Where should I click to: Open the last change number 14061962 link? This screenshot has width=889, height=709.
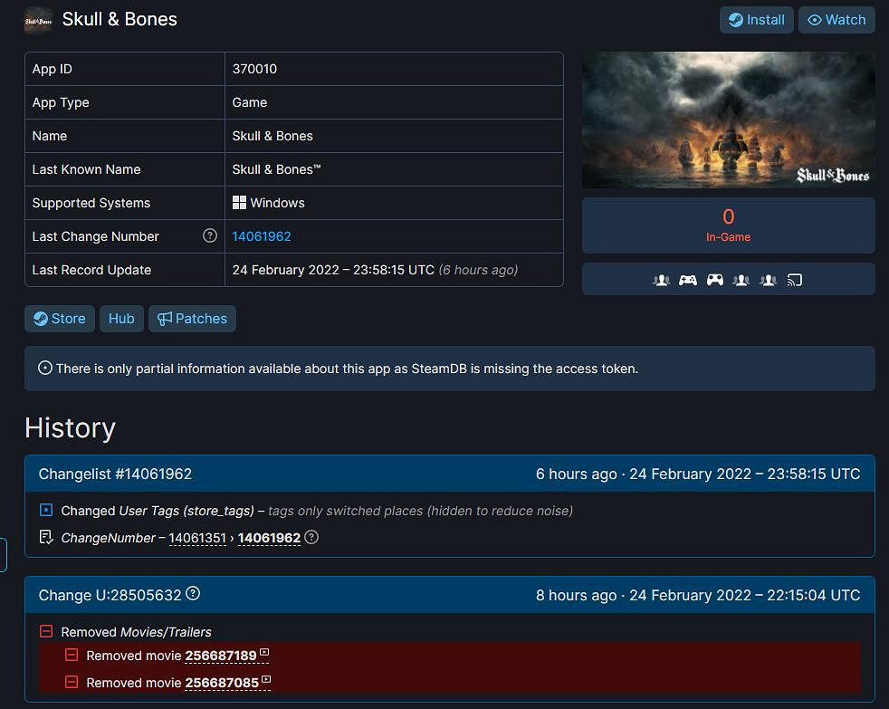(262, 236)
